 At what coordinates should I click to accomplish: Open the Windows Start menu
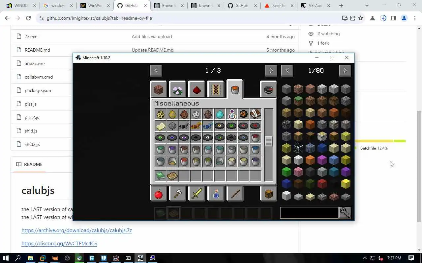pyautogui.click(x=6, y=258)
